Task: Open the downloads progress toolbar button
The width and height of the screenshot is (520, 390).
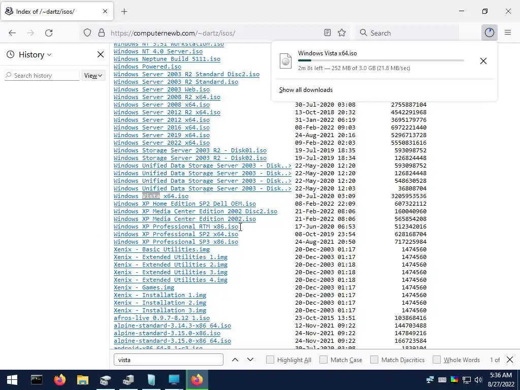Action: 489,32
